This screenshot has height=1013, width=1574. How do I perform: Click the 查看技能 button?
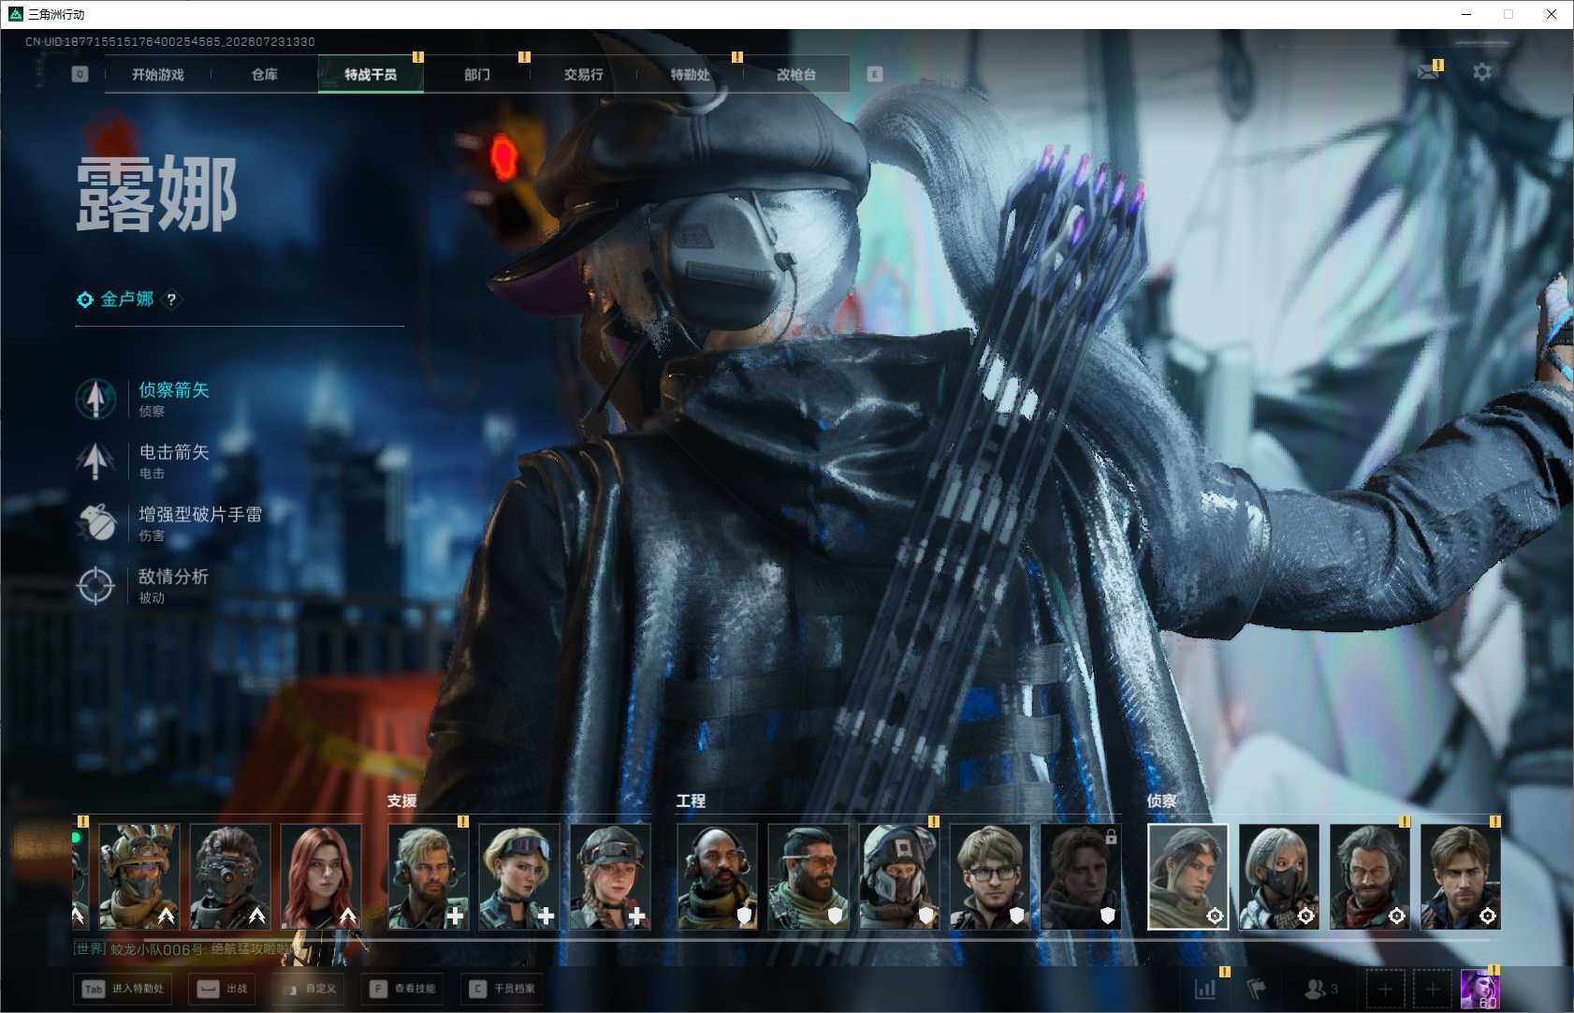pos(404,989)
